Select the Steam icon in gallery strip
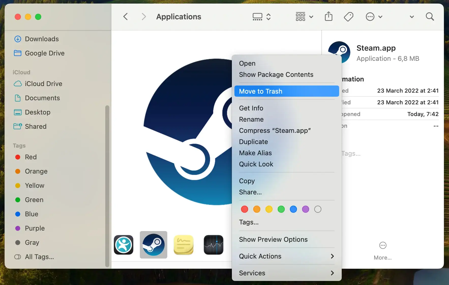Screen dimensions: 449x285 (x=153, y=245)
